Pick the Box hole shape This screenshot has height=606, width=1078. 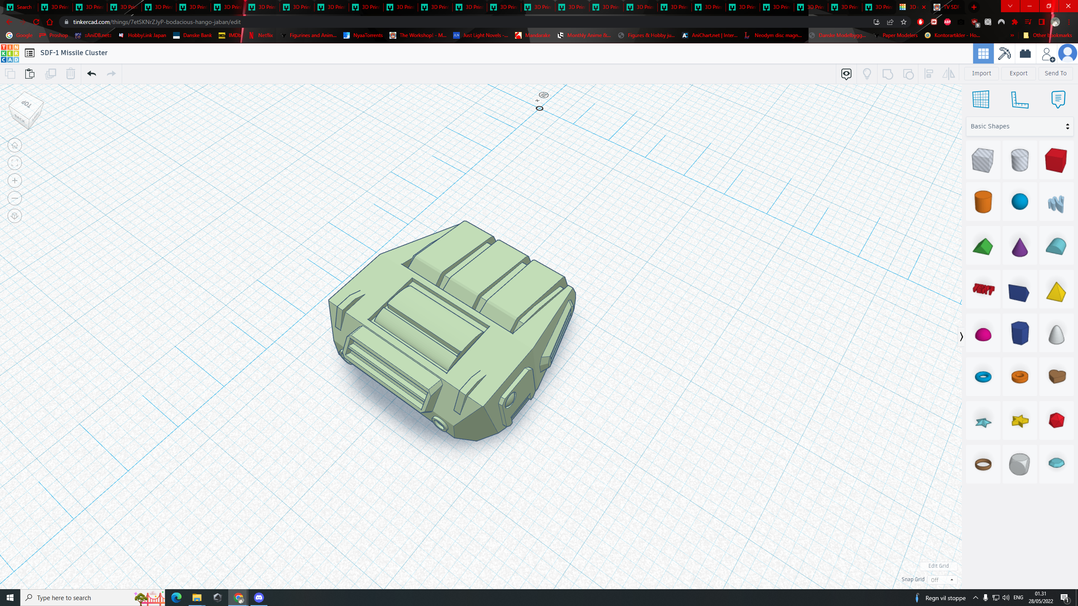983,160
